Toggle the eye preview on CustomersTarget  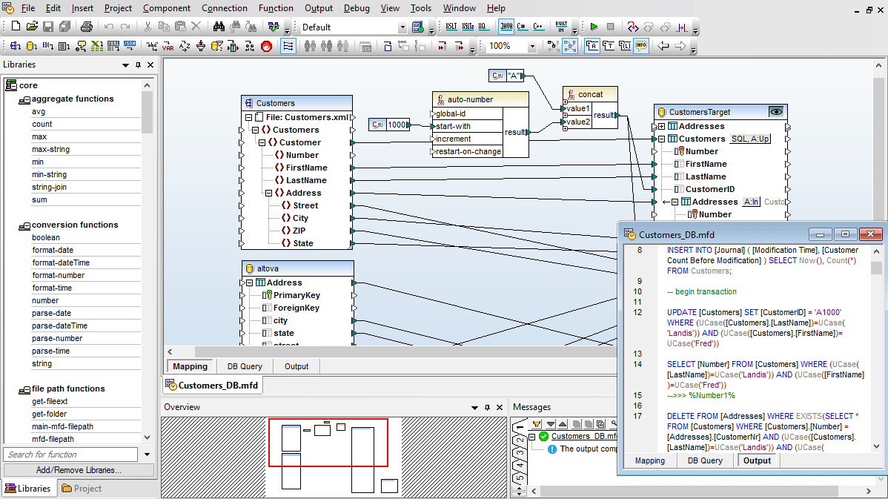[775, 112]
